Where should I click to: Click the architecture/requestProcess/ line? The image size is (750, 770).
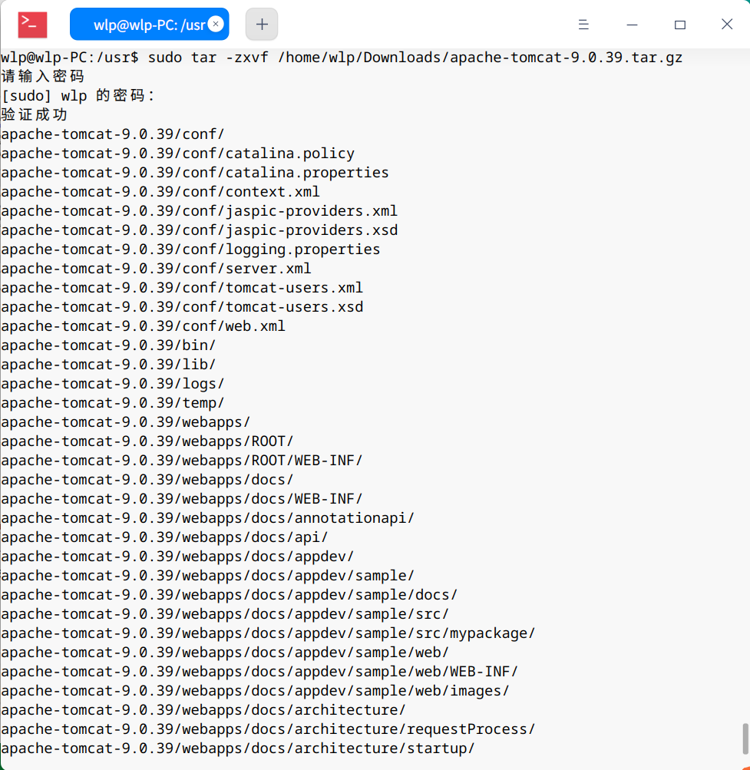[x=268, y=729]
